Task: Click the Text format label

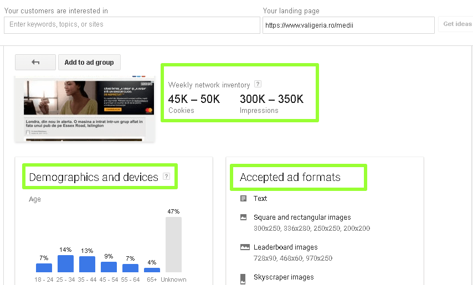Action: (260, 199)
